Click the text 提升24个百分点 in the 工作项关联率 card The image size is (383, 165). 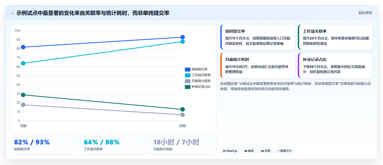tap(315, 38)
